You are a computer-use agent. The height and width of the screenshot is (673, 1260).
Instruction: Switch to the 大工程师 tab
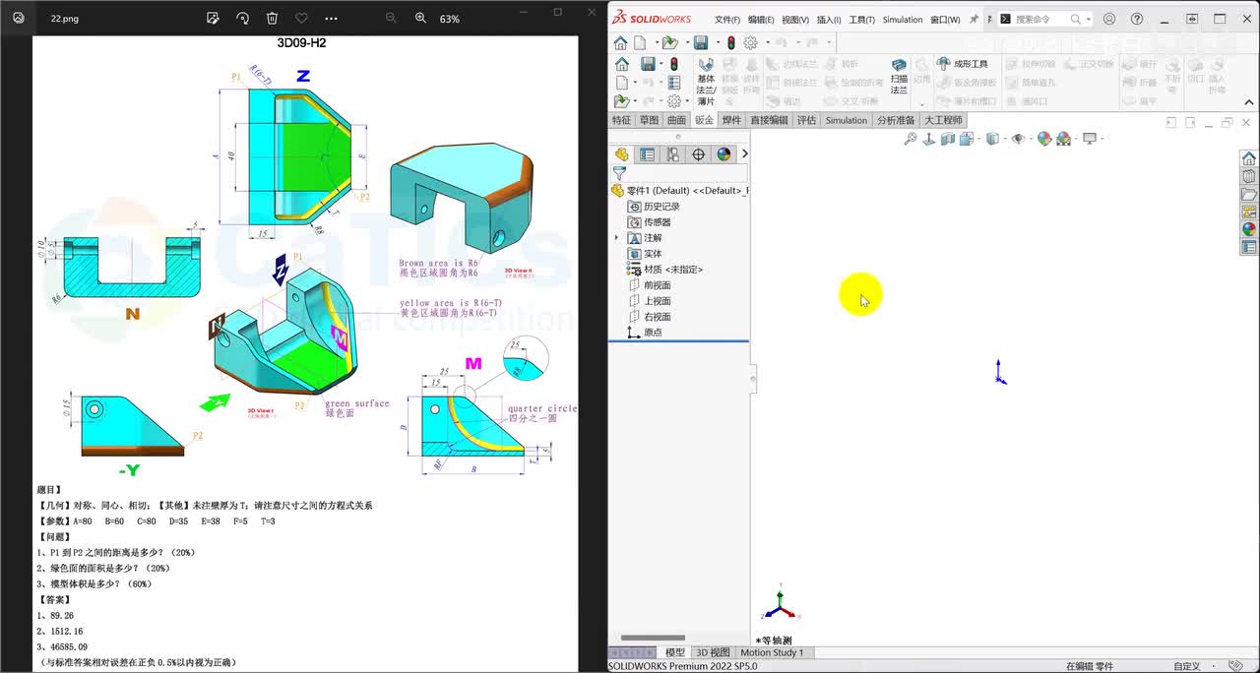pyautogui.click(x=943, y=120)
